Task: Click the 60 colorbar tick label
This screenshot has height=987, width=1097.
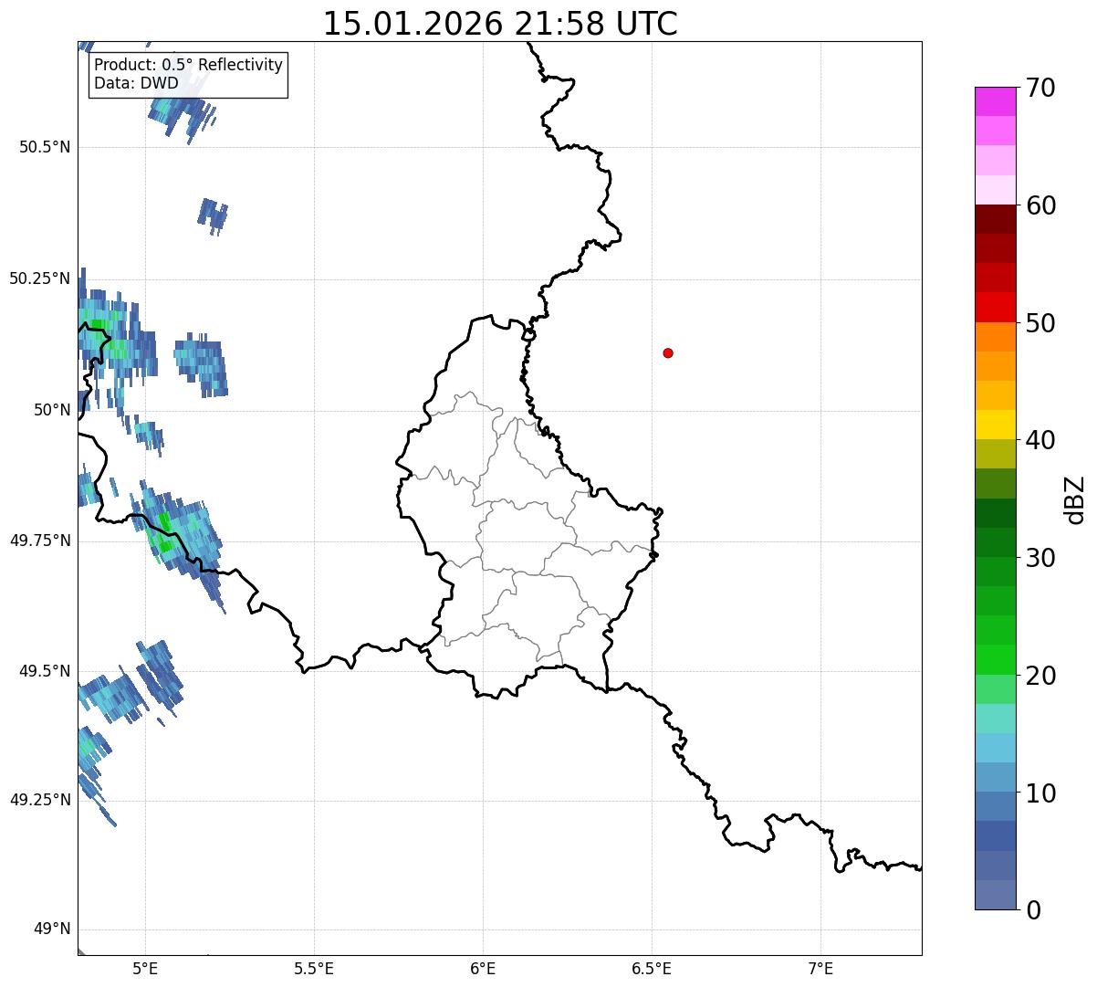Action: (x=1040, y=205)
